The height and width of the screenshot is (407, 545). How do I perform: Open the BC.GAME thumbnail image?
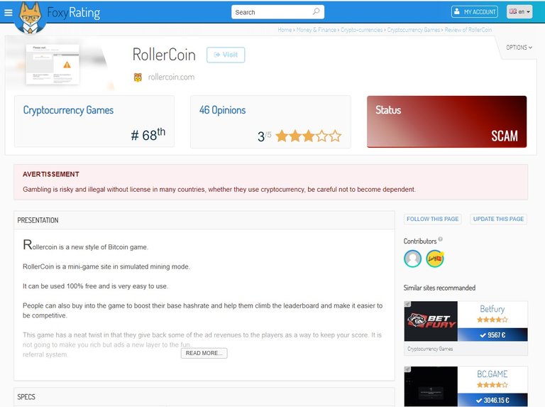point(431,386)
